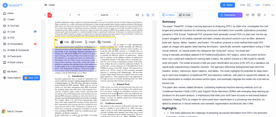Click Explain in the selection popup

[77, 42]
